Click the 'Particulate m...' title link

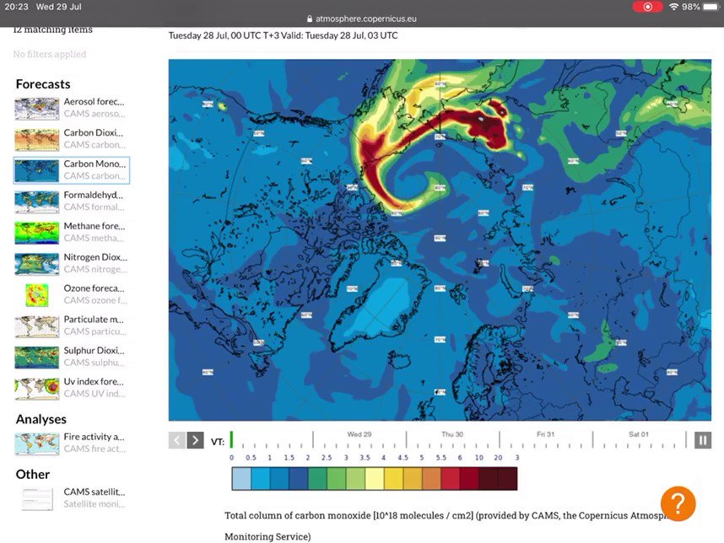94,320
